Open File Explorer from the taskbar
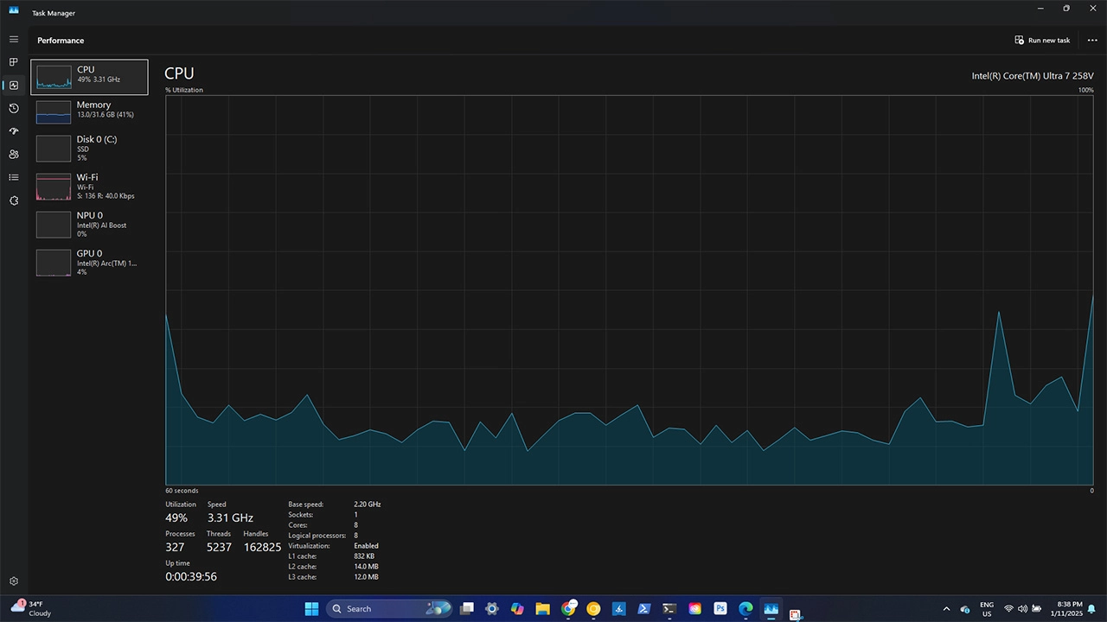 point(542,609)
